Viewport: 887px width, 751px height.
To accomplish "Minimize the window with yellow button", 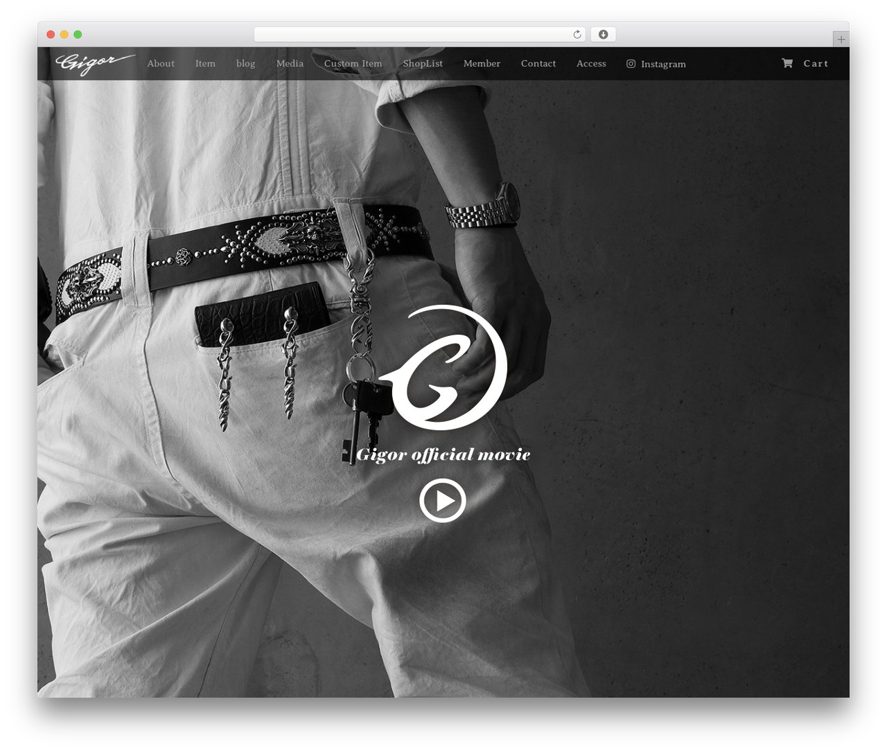I will coord(64,35).
